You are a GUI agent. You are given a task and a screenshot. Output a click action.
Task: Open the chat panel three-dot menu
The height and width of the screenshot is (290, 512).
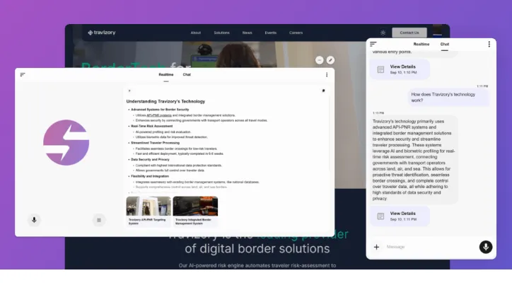point(489,44)
